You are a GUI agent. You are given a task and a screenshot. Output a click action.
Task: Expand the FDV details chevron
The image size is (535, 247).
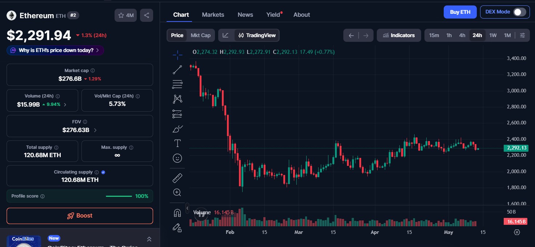point(95,130)
